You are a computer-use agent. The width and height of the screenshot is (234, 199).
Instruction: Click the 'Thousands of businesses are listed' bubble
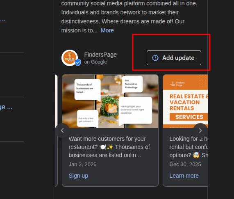click(x=87, y=89)
